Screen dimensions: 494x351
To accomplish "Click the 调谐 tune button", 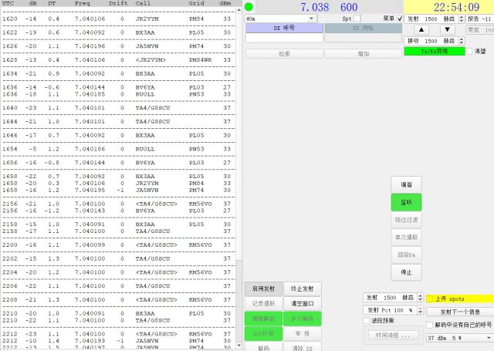I will click(406, 185).
